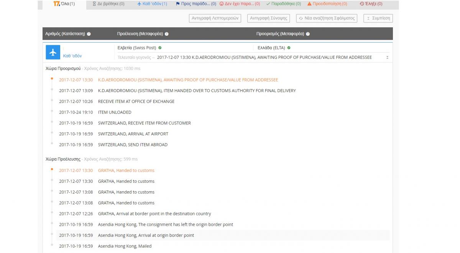Click SWITZERLAND, RECEIVE ITEM FROM CUSTOMER entry
460x253 pixels.
click(x=144, y=123)
